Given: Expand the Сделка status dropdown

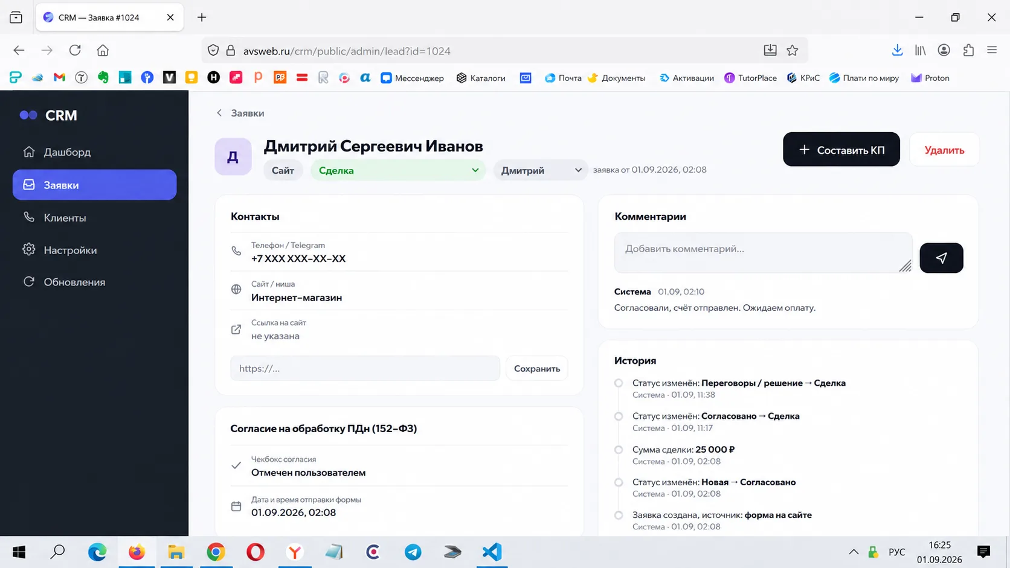Looking at the screenshot, I should (398, 170).
